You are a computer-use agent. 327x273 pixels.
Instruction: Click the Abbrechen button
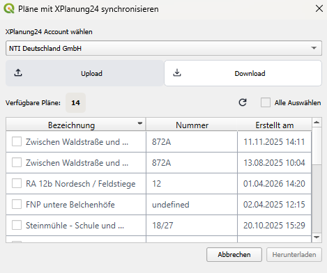coord(234,255)
